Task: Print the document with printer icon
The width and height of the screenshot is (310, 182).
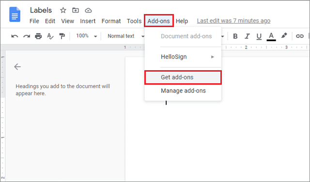Action: 38,36
